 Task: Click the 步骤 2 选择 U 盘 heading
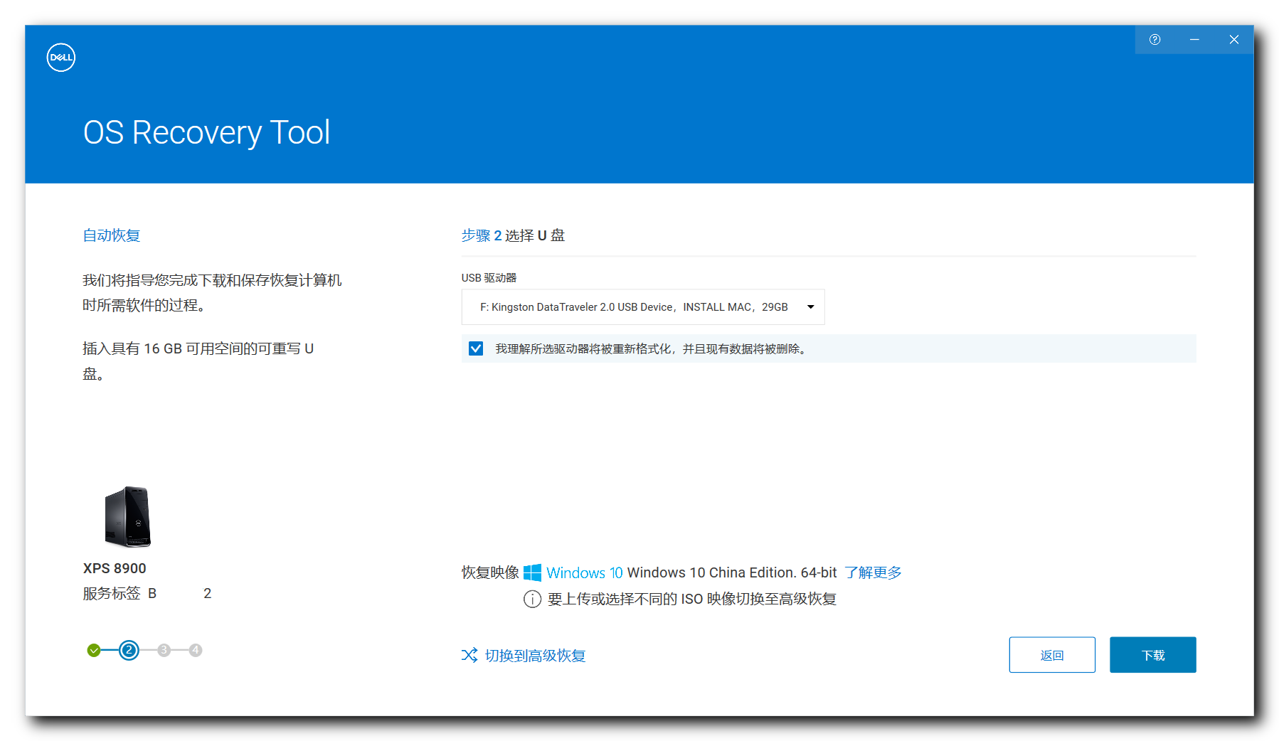point(513,235)
